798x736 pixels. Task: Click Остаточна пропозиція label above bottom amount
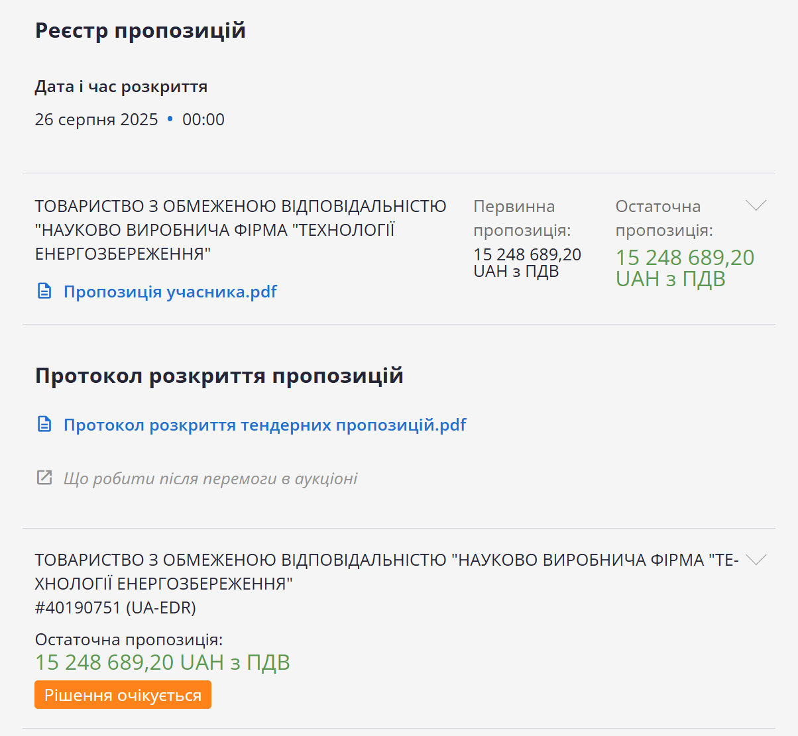129,639
